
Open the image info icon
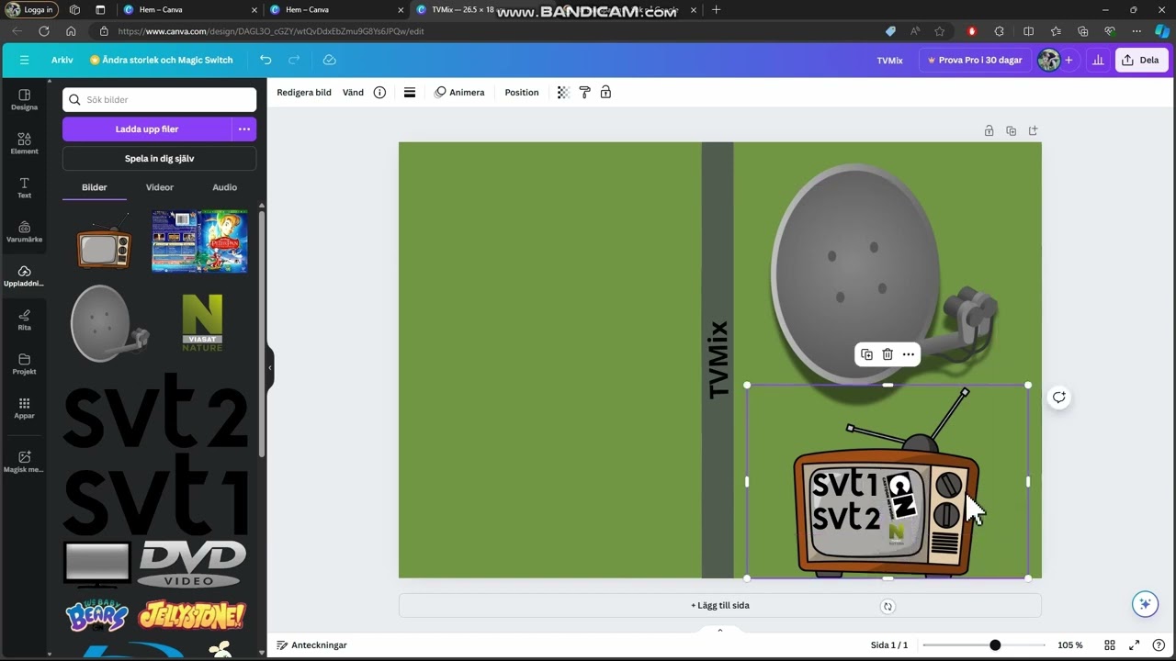coord(379,93)
